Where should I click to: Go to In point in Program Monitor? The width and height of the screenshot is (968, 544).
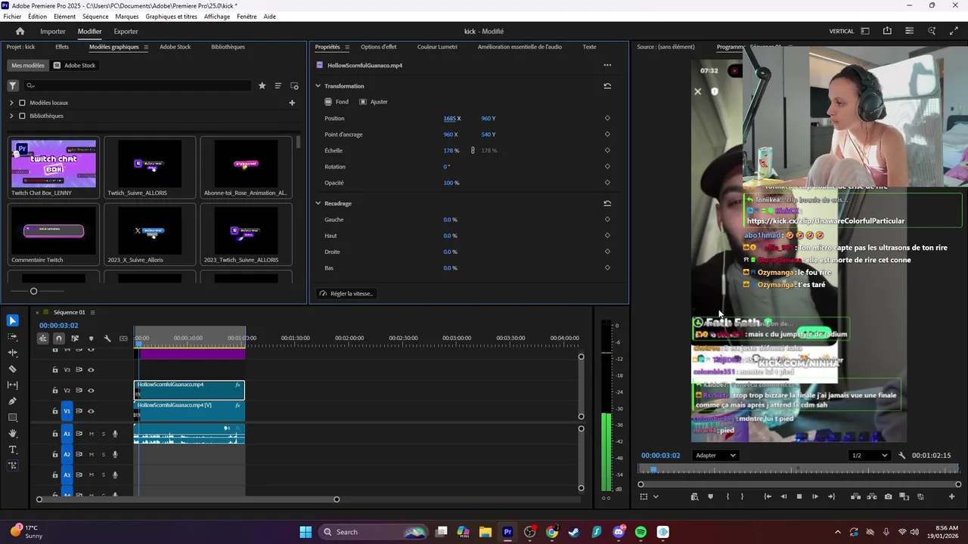coord(768,496)
